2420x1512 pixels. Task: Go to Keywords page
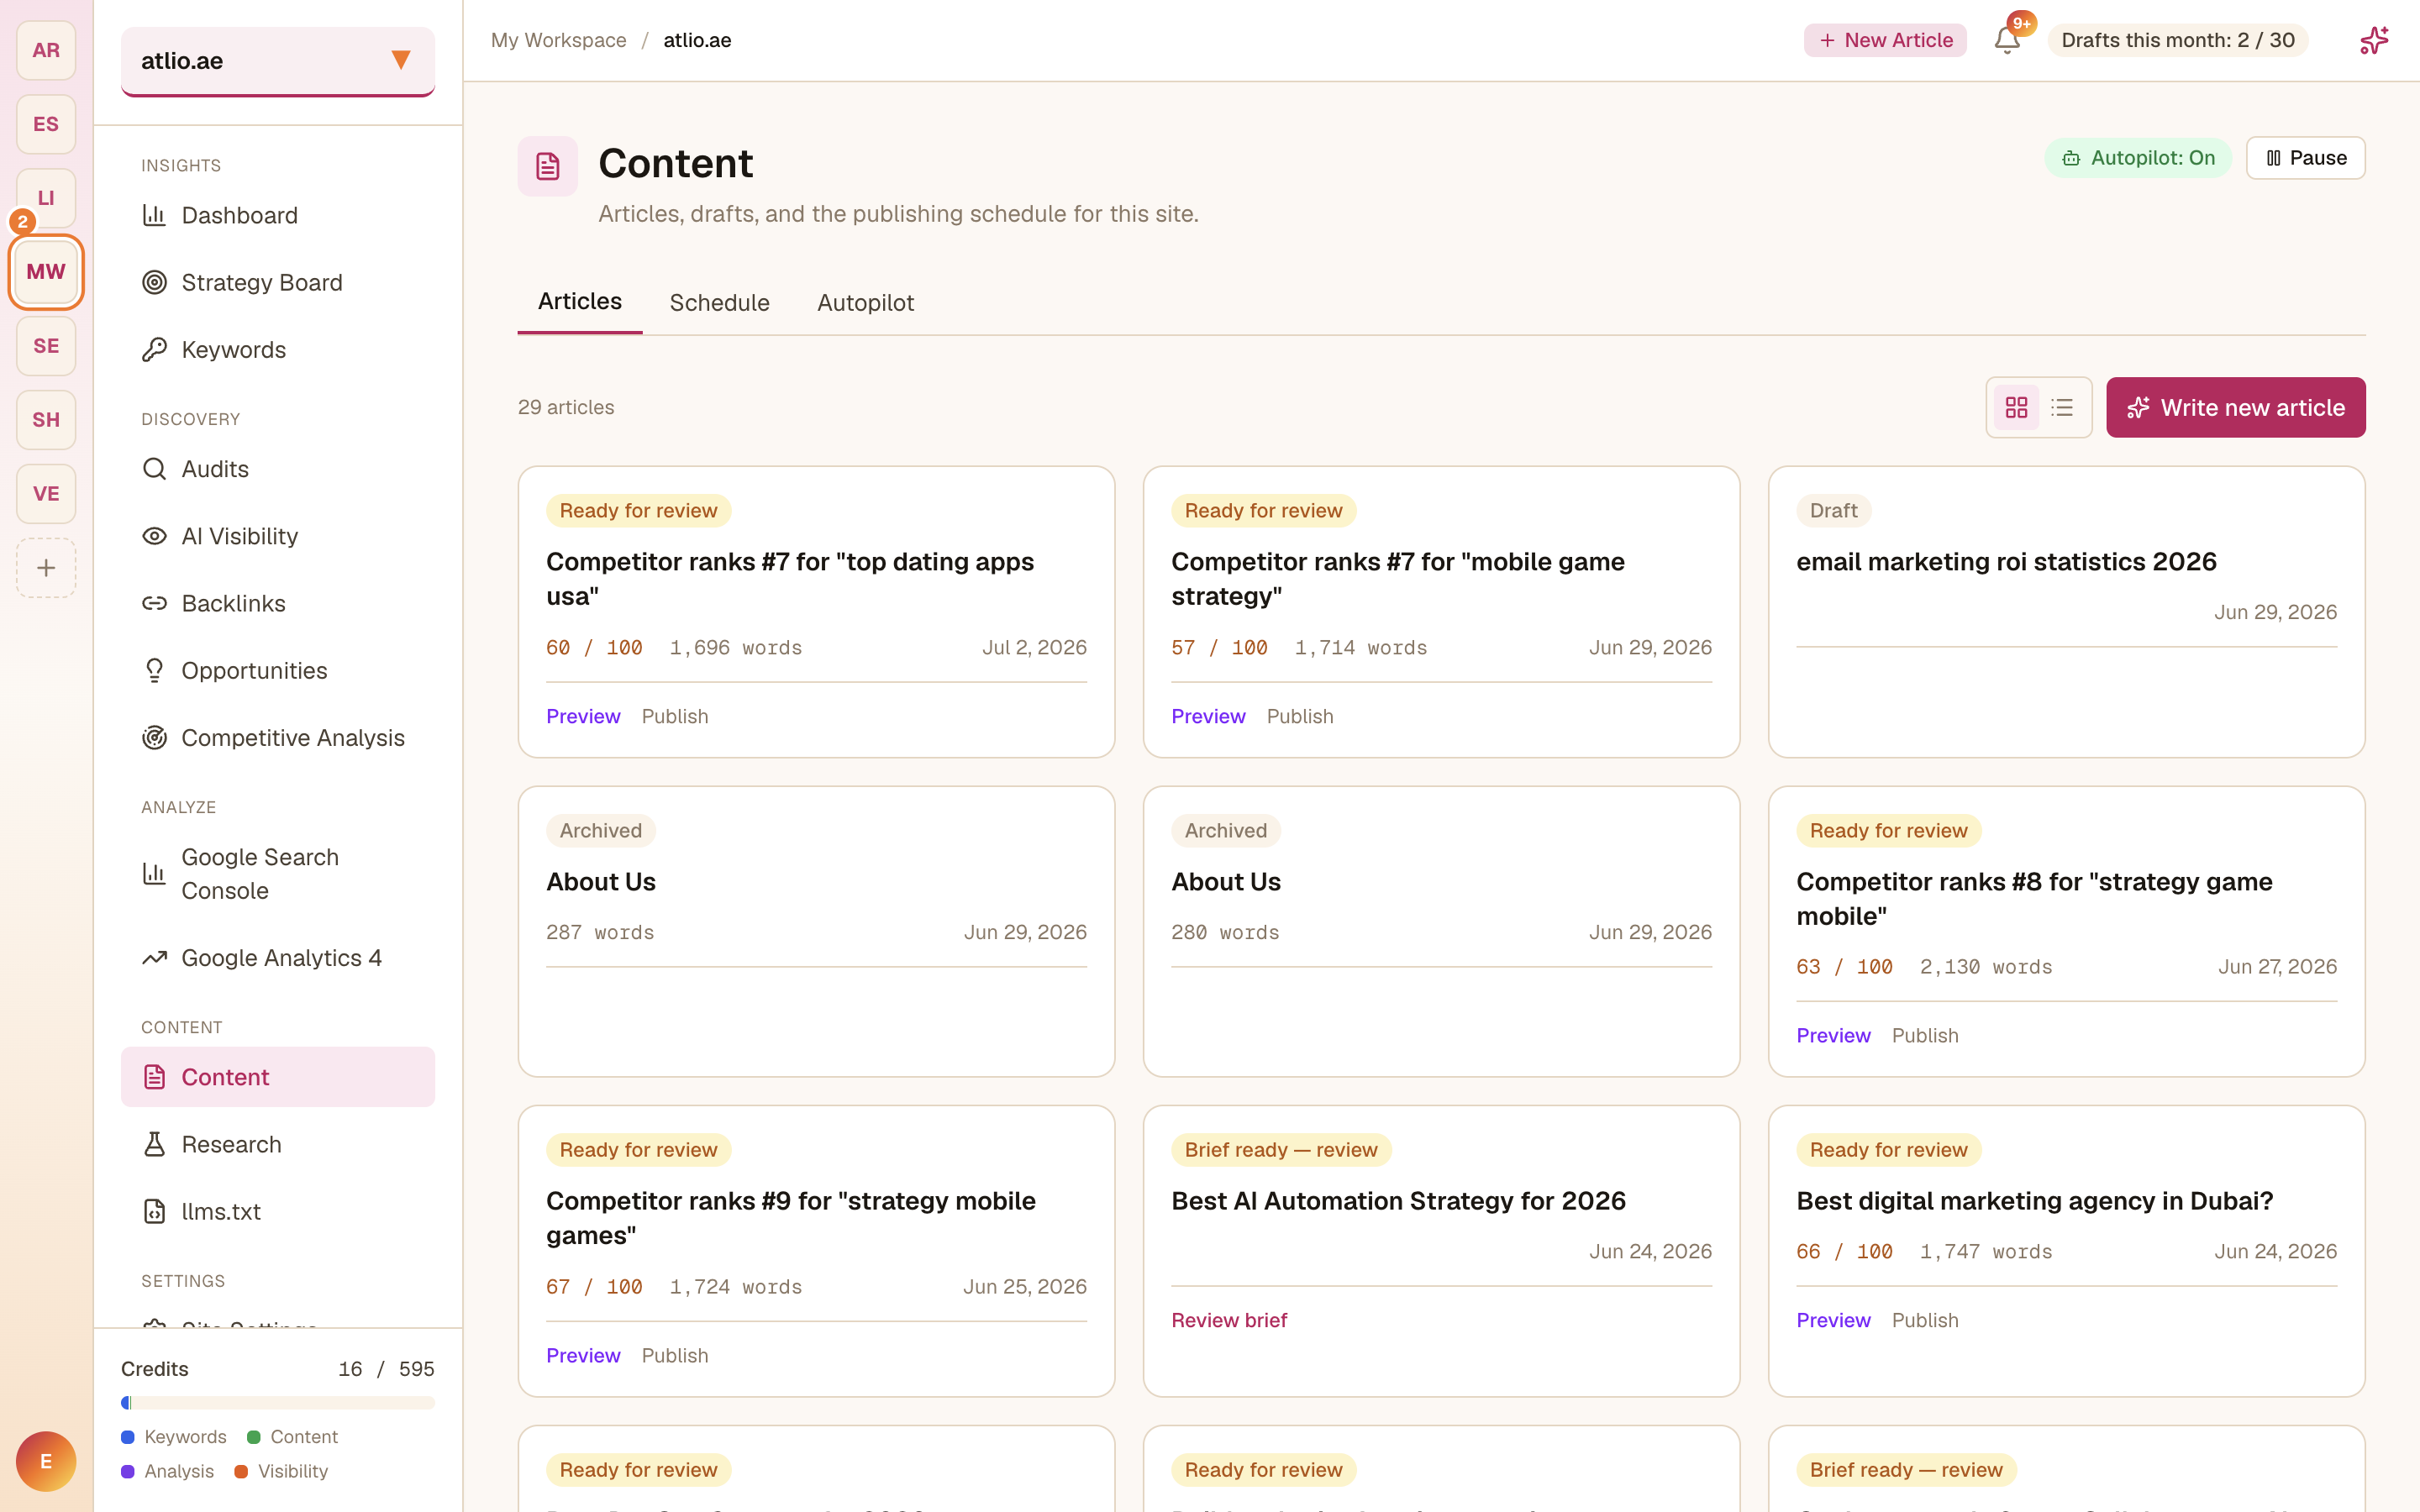pos(278,349)
